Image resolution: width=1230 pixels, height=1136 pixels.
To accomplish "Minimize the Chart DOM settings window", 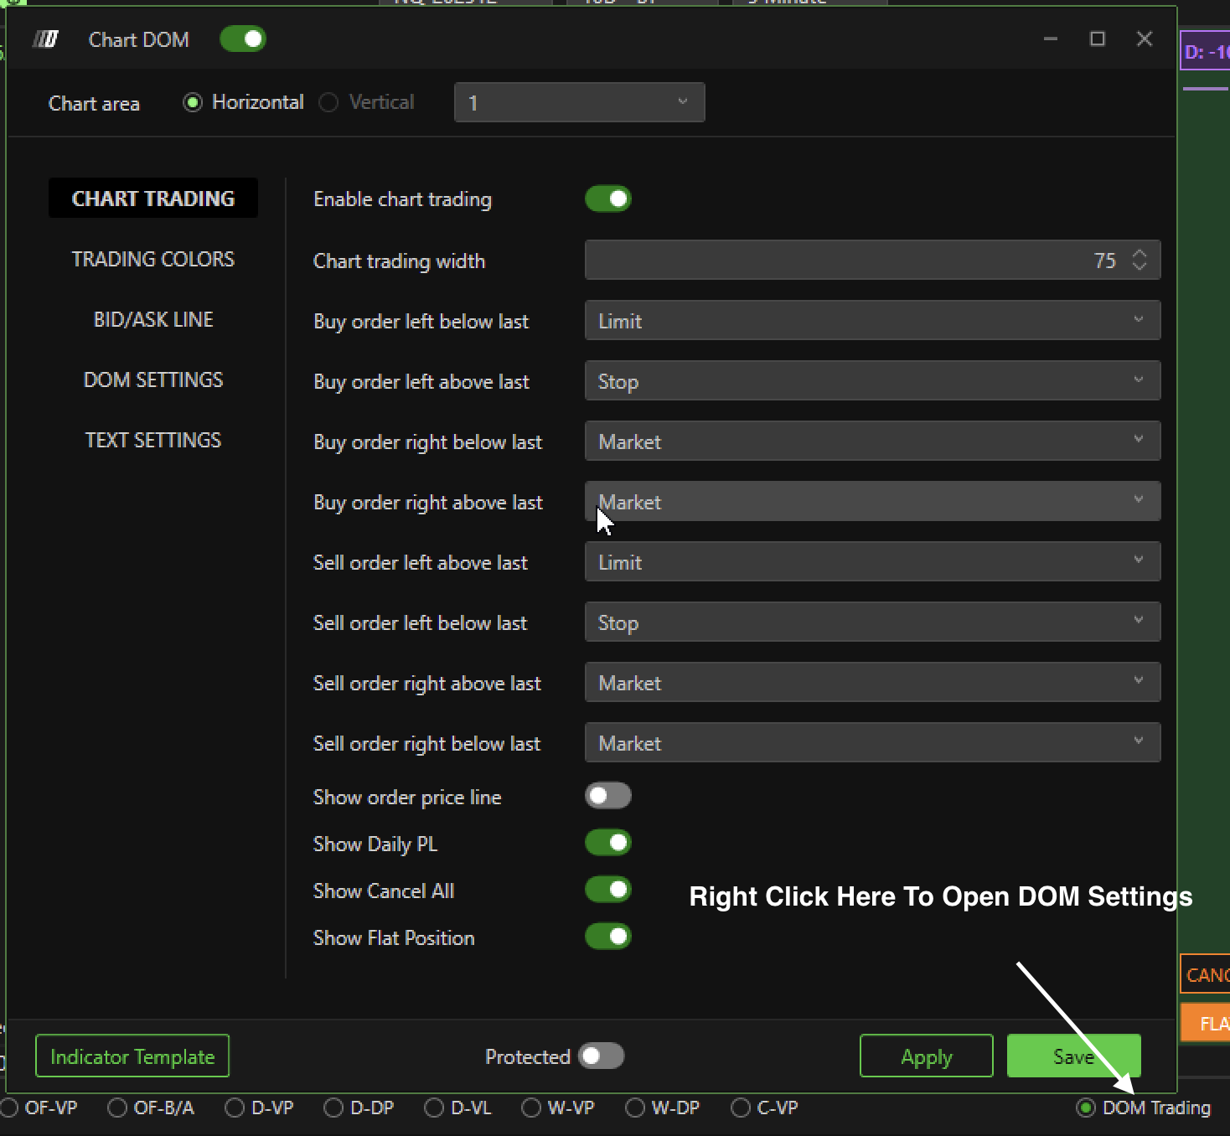I will coord(1050,39).
